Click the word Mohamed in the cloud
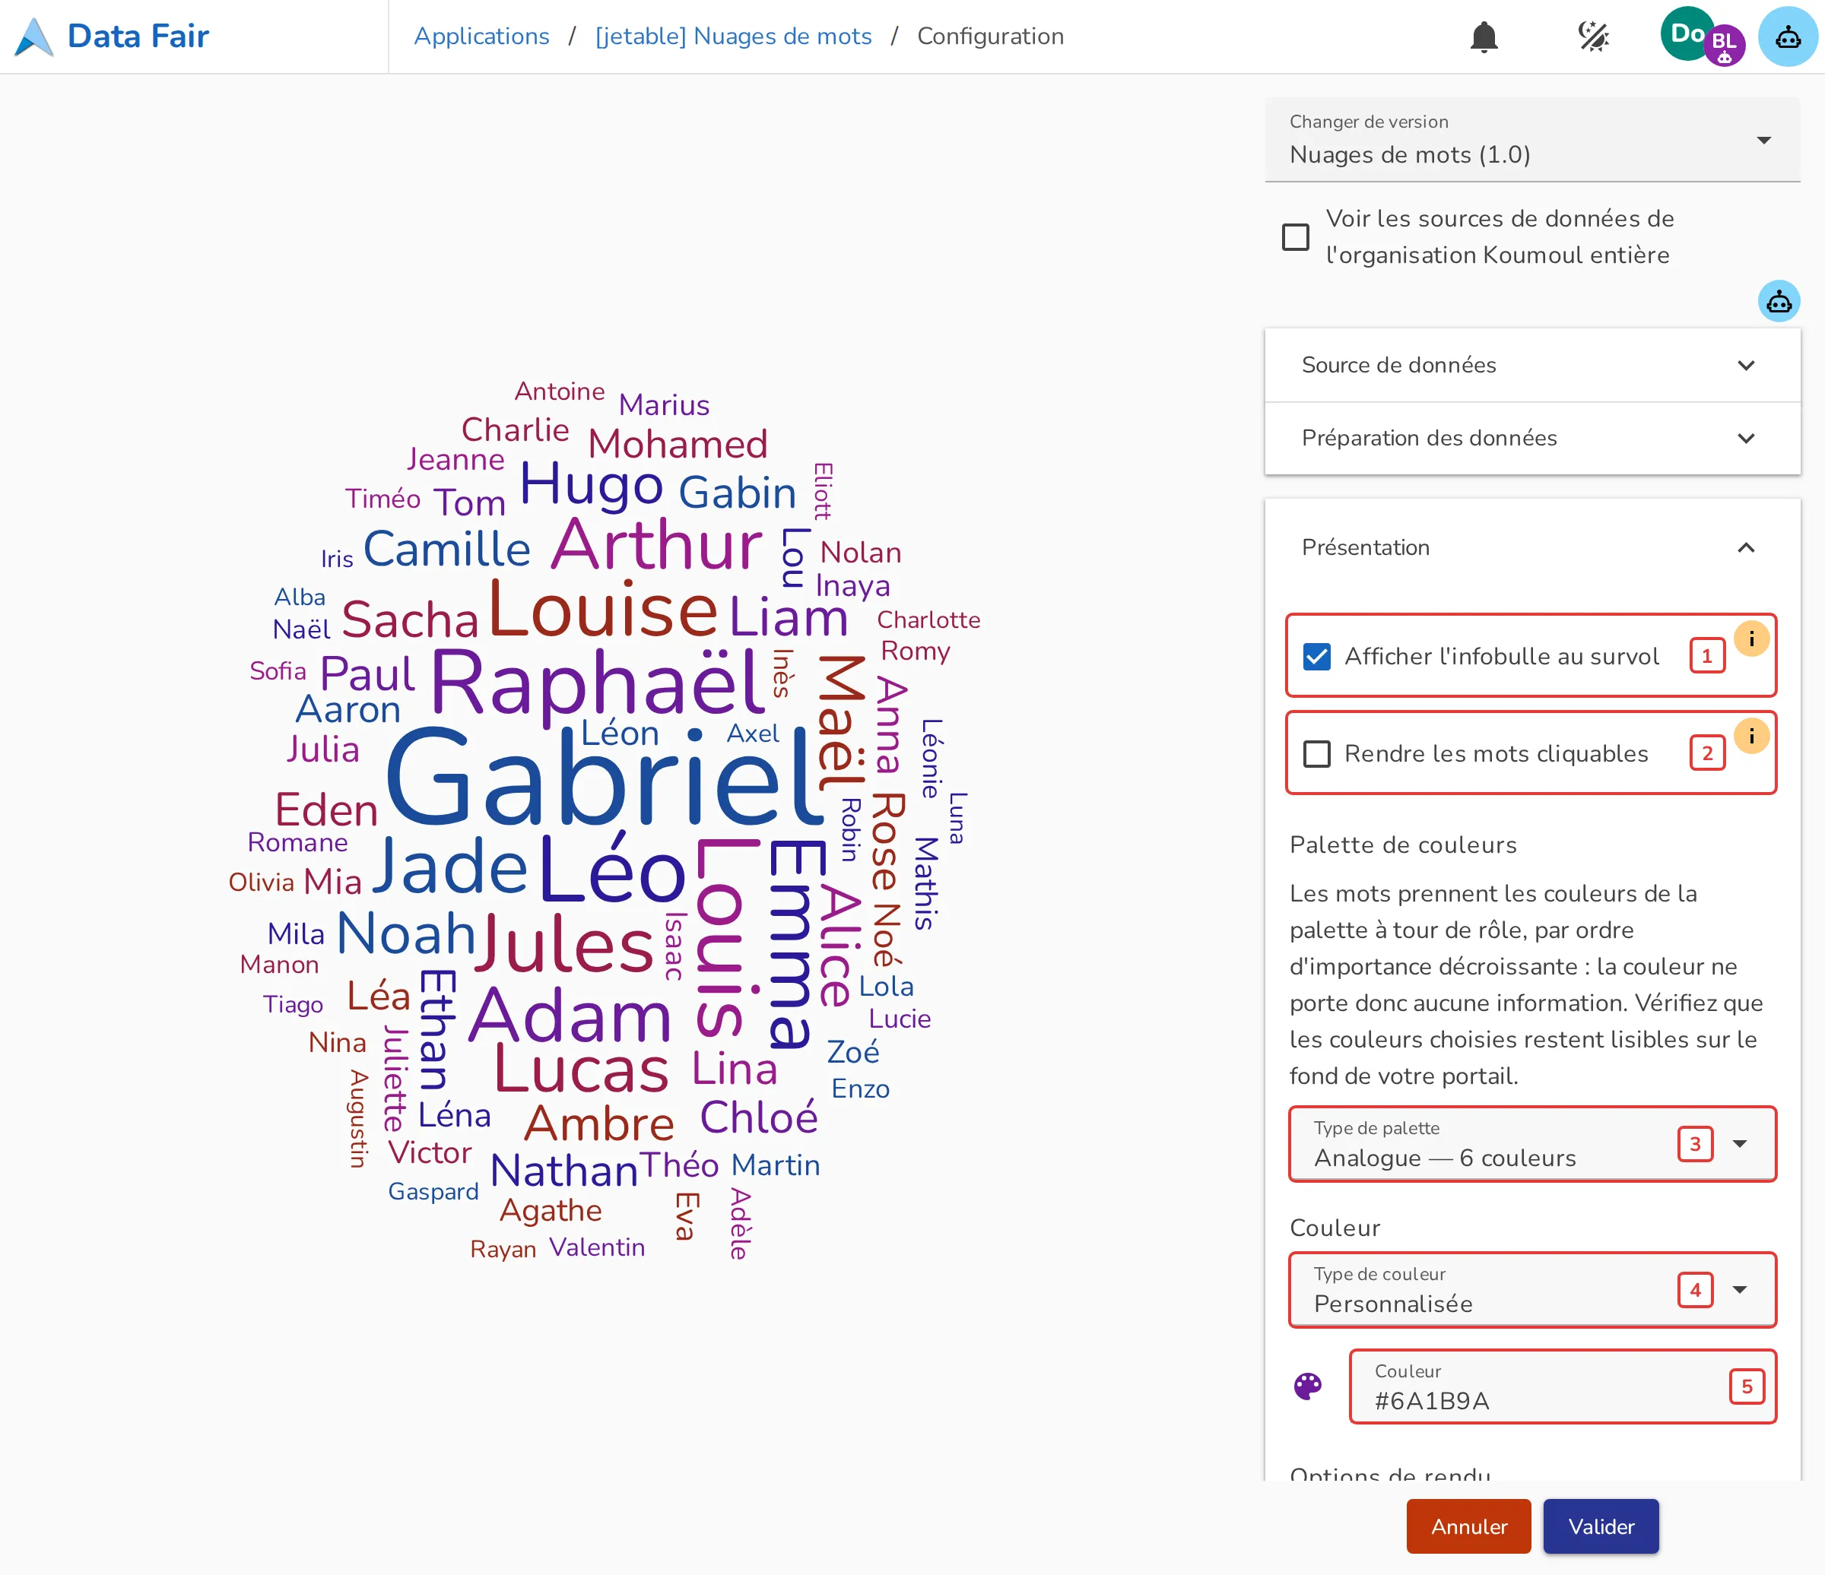 [678, 444]
